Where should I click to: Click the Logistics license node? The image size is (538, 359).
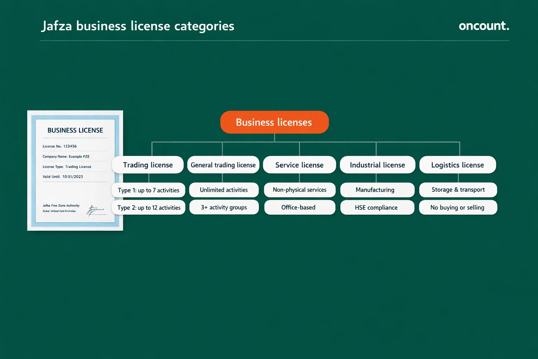(x=457, y=164)
